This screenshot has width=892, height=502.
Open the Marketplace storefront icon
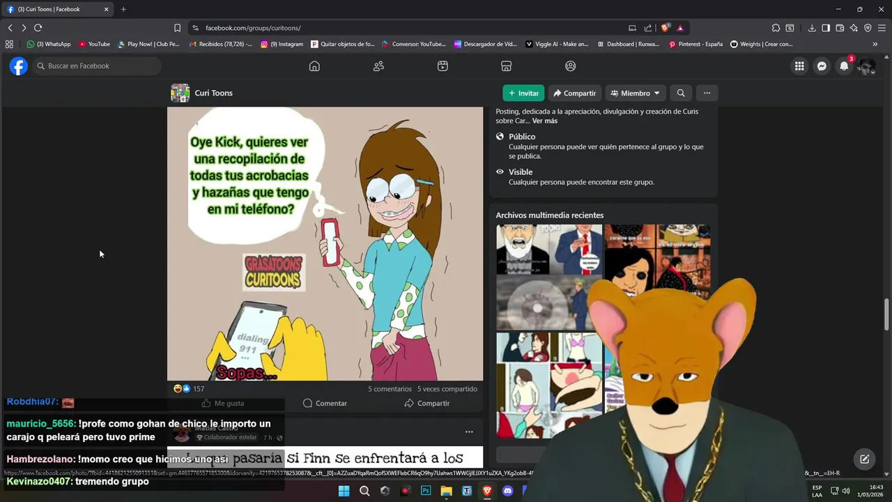pyautogui.click(x=507, y=66)
